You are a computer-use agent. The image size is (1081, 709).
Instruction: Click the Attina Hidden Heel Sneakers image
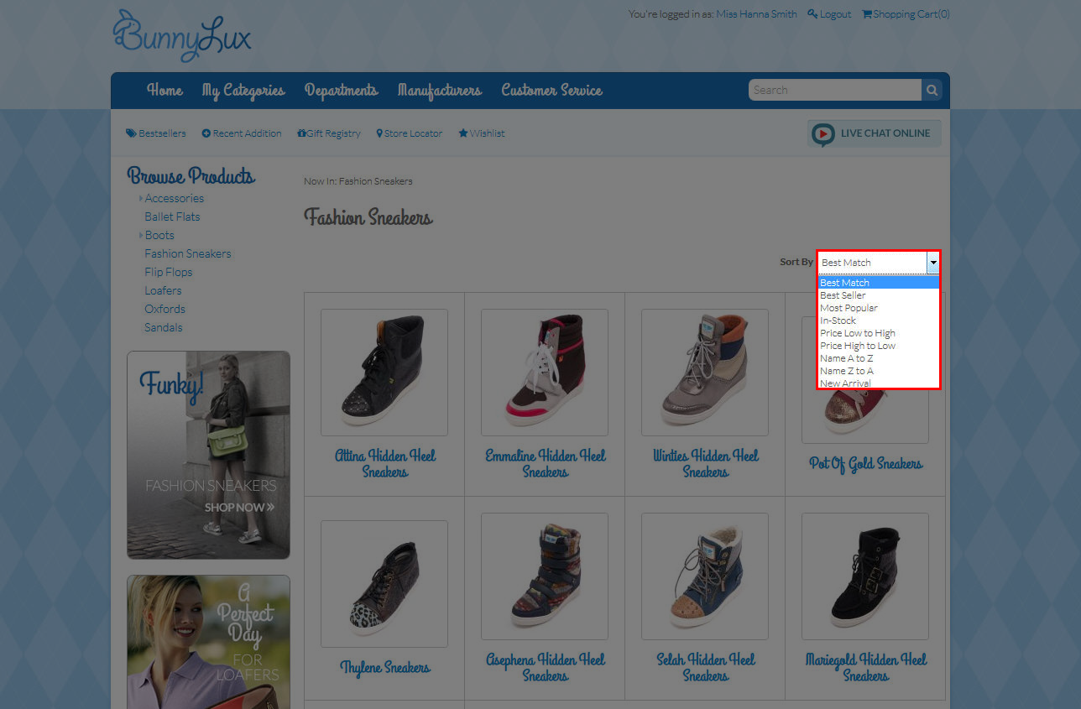pos(384,373)
